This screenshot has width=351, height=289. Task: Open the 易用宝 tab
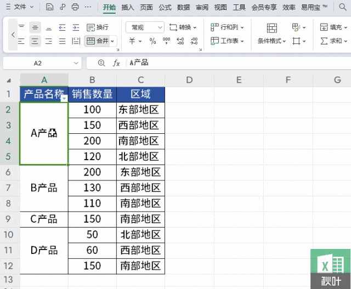[314, 7]
